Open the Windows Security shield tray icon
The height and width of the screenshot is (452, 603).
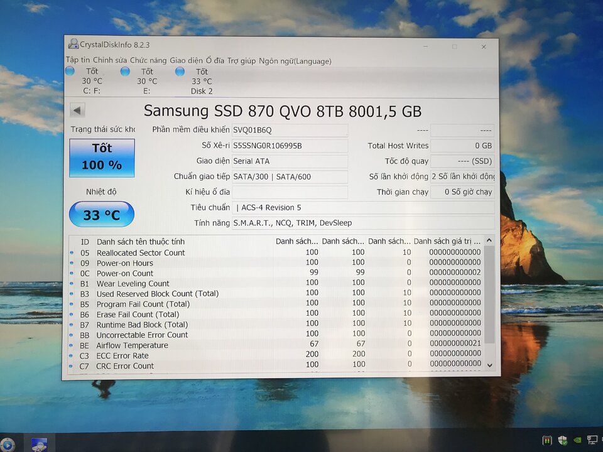click(x=562, y=440)
